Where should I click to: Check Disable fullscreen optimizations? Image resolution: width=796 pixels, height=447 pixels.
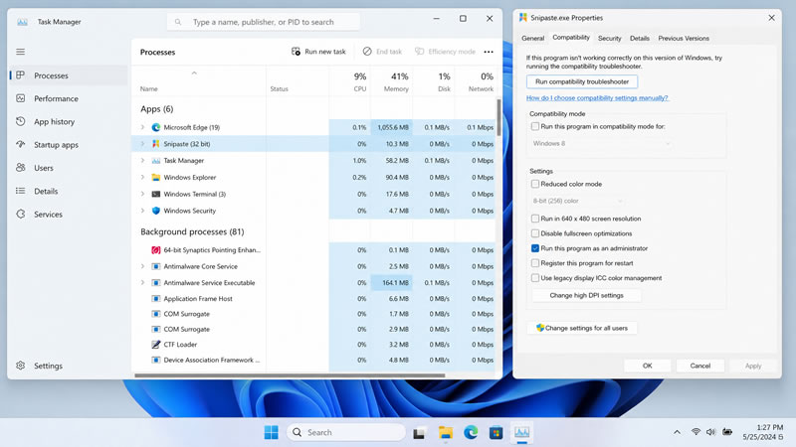click(x=535, y=233)
